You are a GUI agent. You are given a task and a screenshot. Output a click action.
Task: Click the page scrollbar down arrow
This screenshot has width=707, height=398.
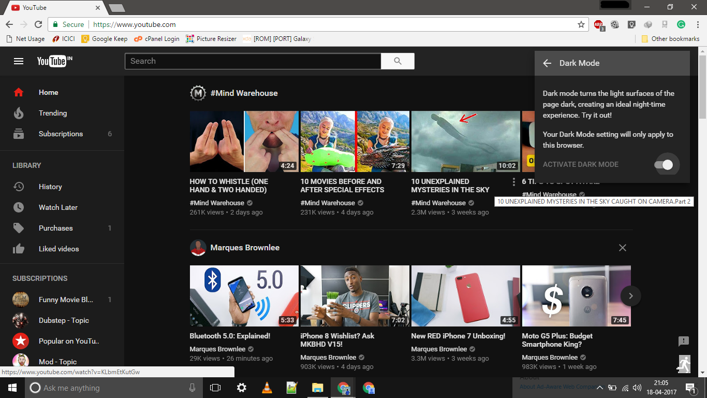pyautogui.click(x=702, y=373)
